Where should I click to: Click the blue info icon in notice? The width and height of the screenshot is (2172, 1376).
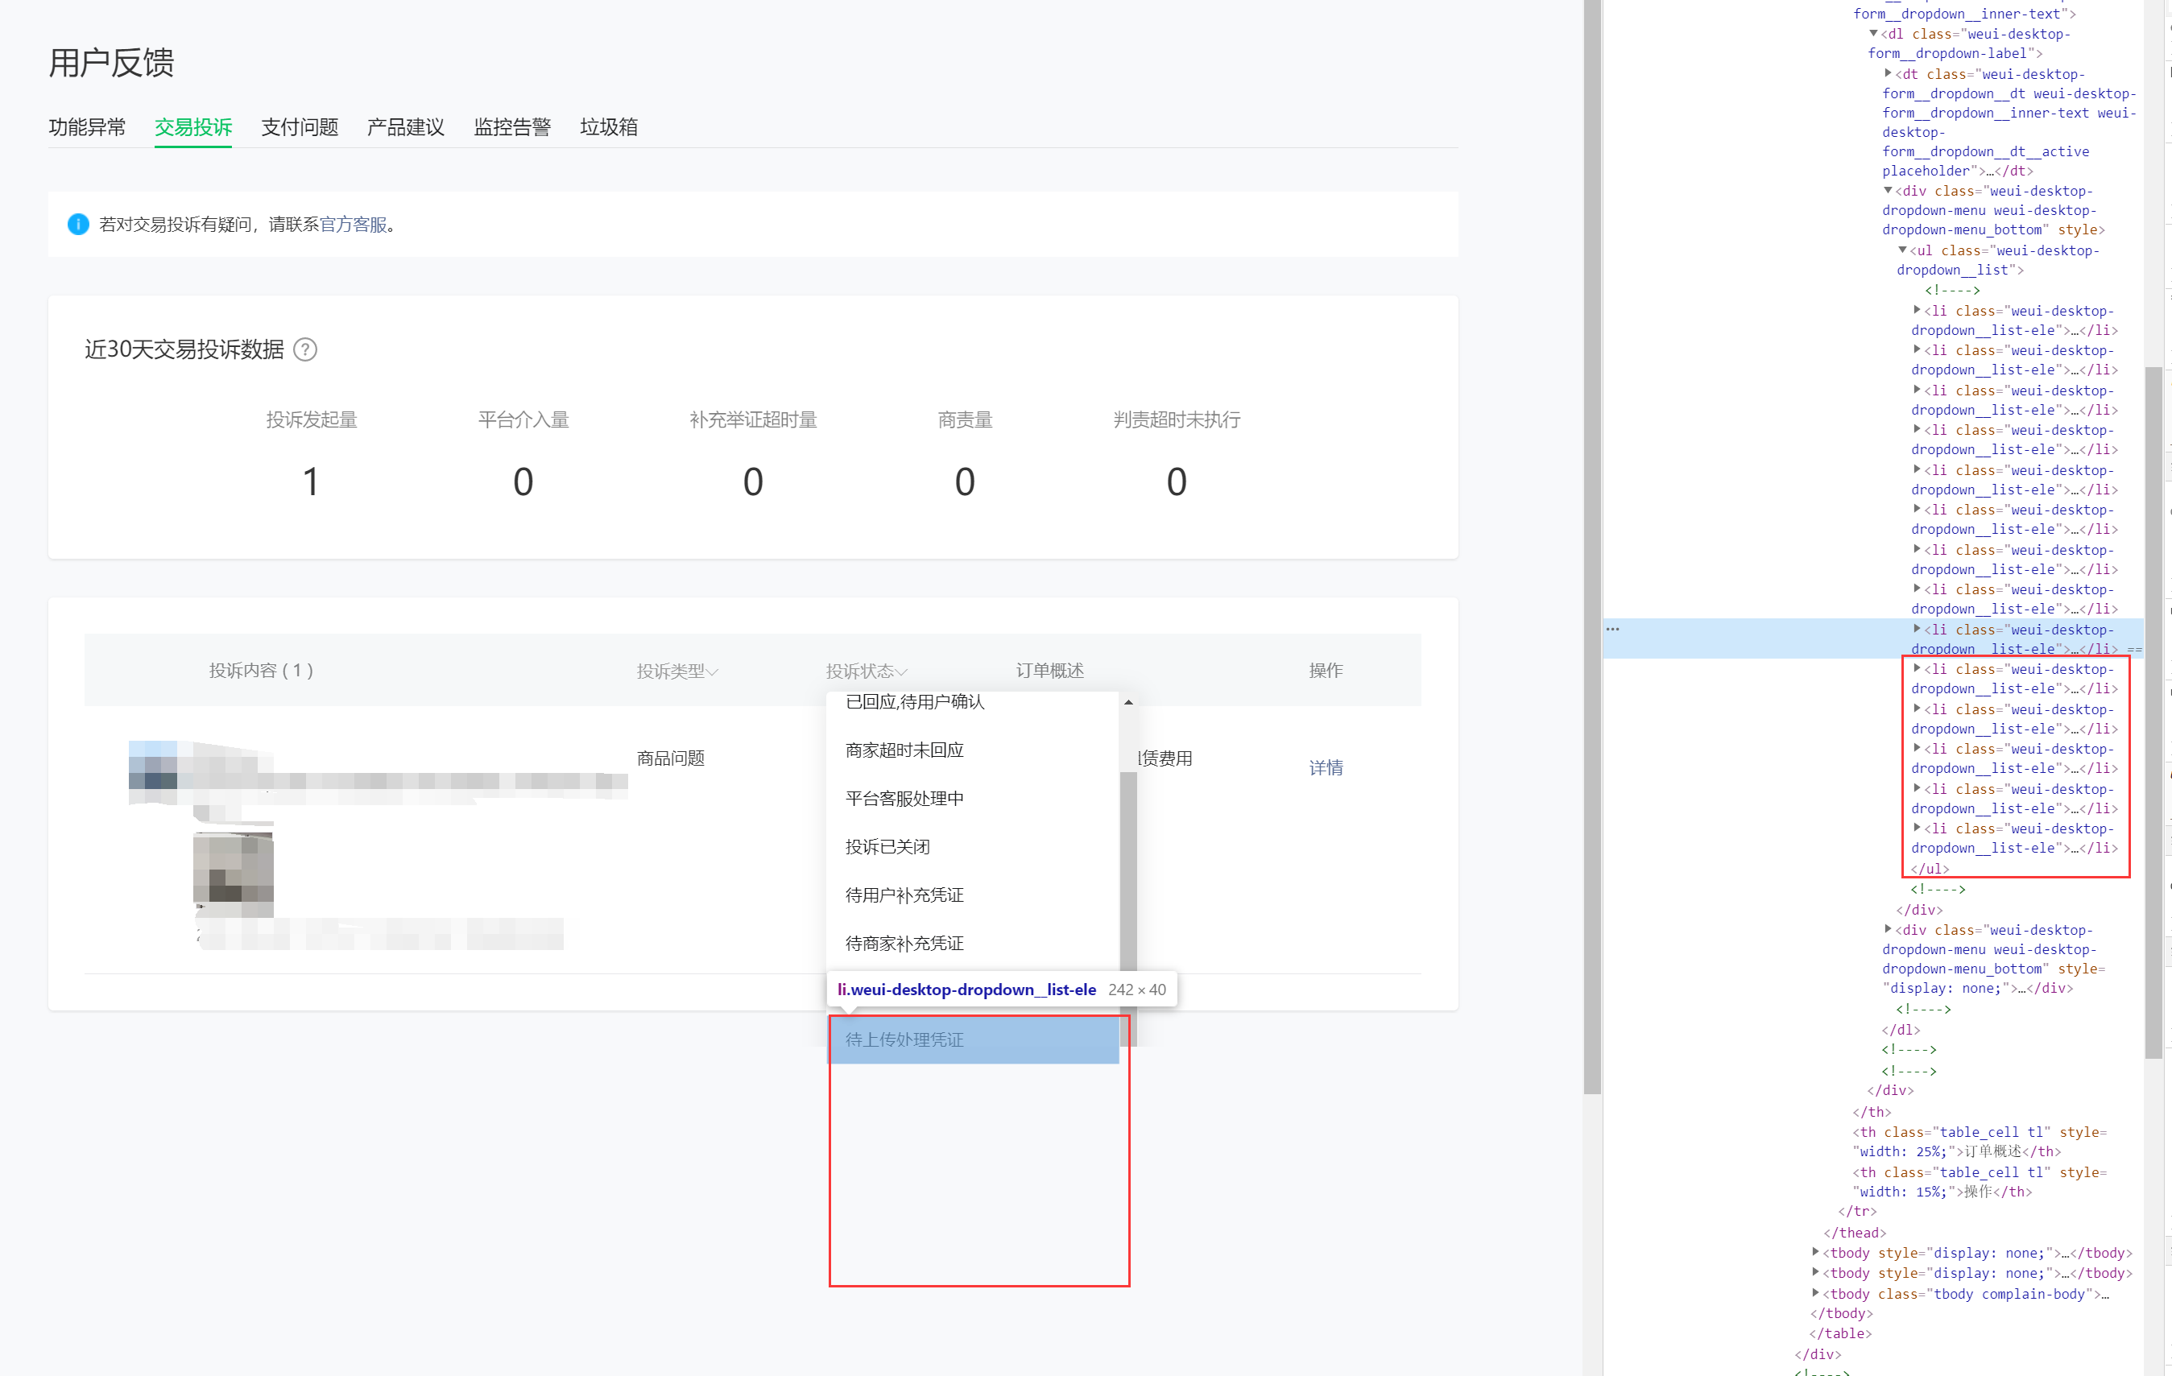(78, 224)
